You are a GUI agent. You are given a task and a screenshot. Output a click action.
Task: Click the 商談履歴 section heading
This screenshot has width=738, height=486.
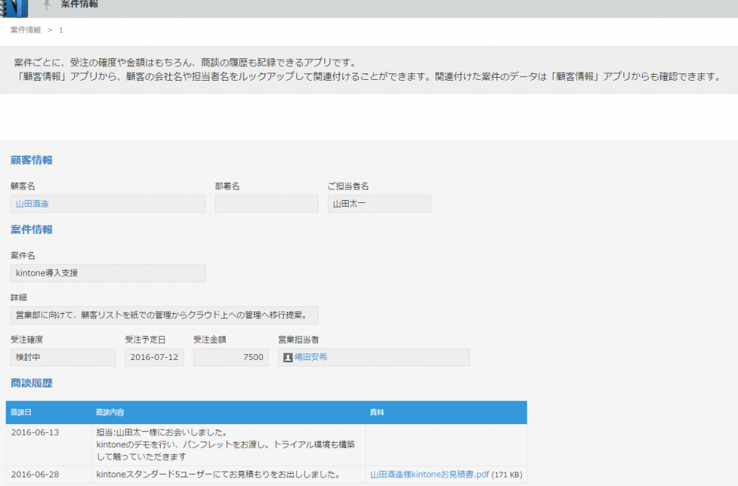(32, 384)
